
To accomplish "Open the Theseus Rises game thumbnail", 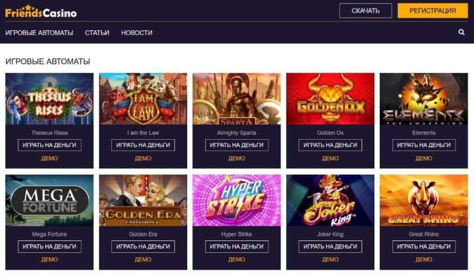I will [50, 99].
